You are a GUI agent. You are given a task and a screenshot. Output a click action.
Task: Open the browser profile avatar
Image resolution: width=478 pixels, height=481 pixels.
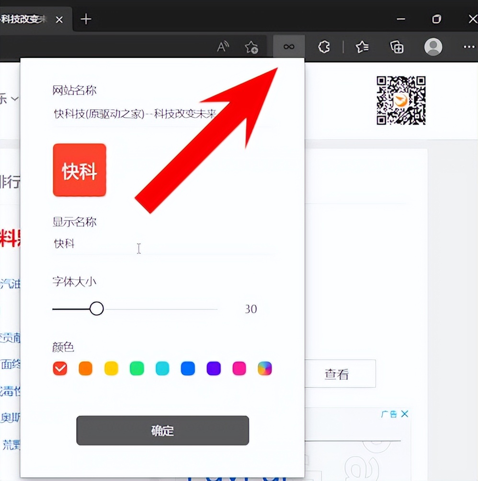pyautogui.click(x=432, y=46)
